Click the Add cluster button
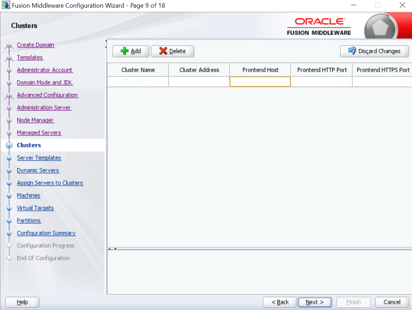This screenshot has width=412, height=310. click(x=131, y=51)
